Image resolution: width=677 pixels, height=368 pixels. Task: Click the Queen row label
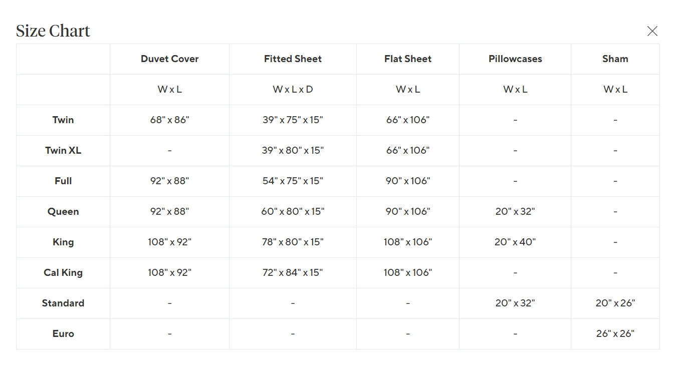(63, 212)
